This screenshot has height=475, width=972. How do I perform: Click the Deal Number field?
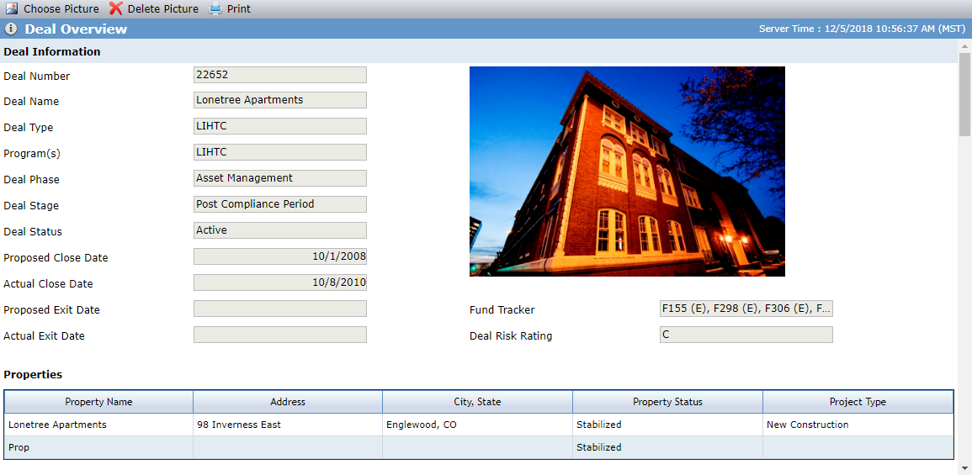tap(280, 75)
